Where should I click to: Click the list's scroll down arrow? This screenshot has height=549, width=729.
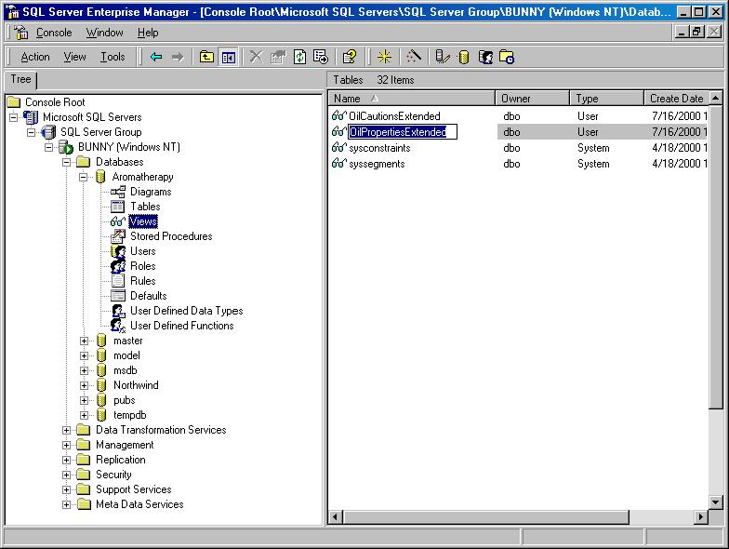716,502
